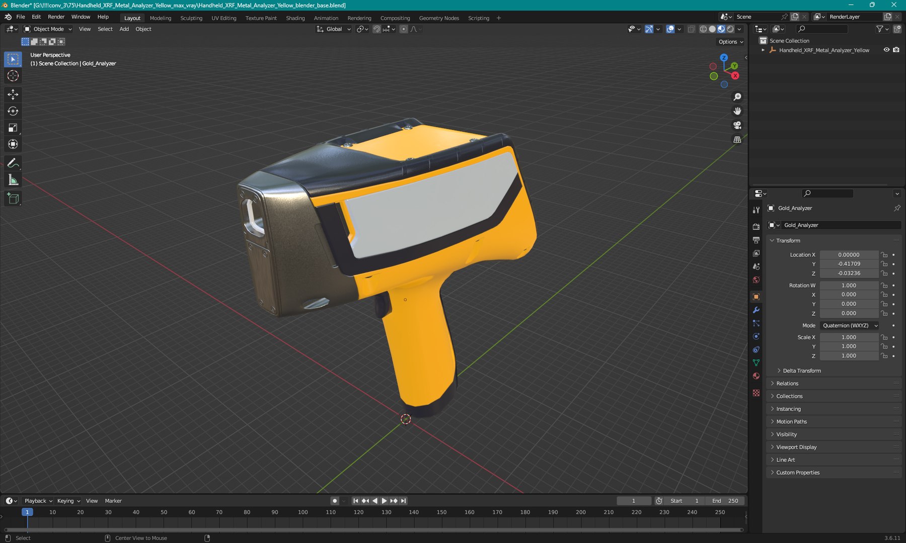Switch to the Shading workspace tab
Viewport: 906px width, 543px height.
click(295, 18)
